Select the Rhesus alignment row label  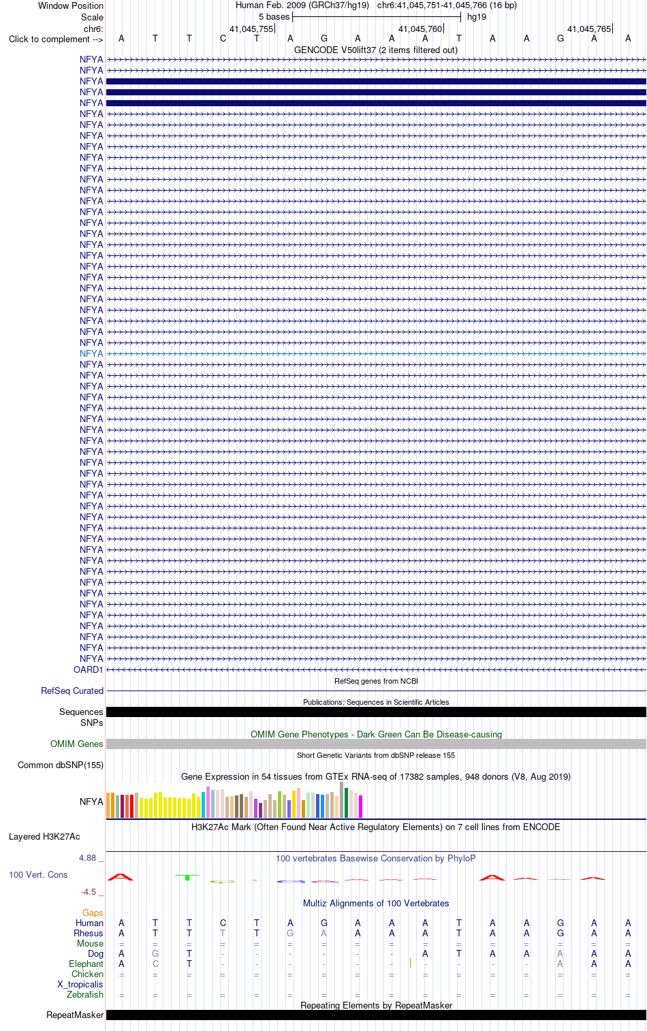click(89, 933)
